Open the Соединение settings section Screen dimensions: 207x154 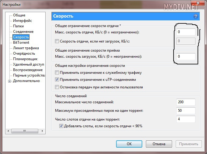pos(23,32)
